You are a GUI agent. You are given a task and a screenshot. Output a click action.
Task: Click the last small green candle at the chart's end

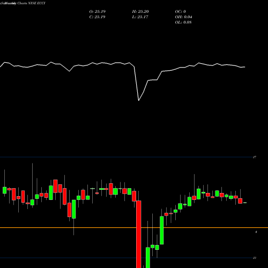(245, 203)
